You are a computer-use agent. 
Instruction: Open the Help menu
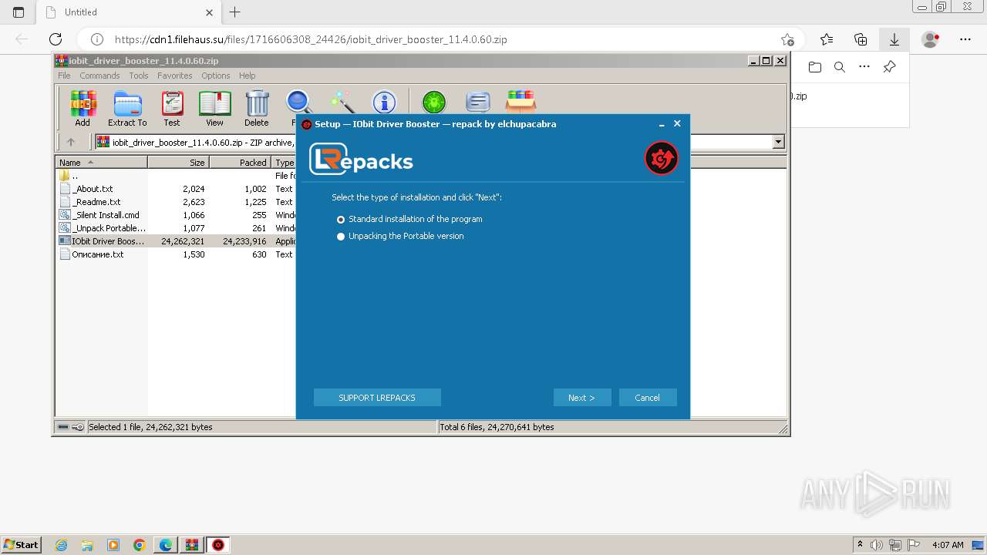pyautogui.click(x=247, y=76)
